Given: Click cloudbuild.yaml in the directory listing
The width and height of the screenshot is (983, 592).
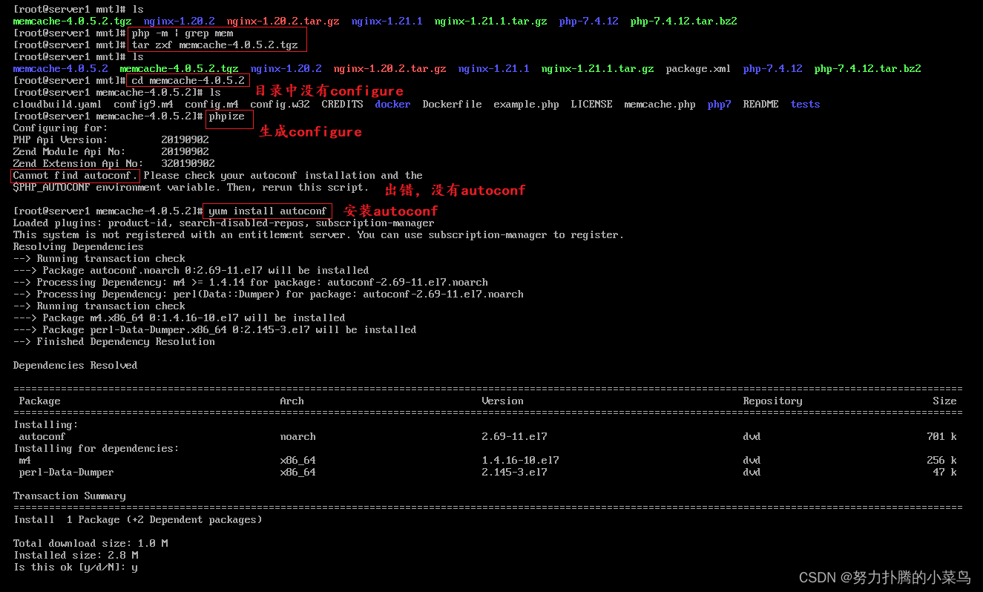Looking at the screenshot, I should tap(57, 105).
